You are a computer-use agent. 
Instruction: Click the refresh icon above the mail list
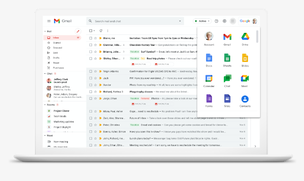coord(101,30)
